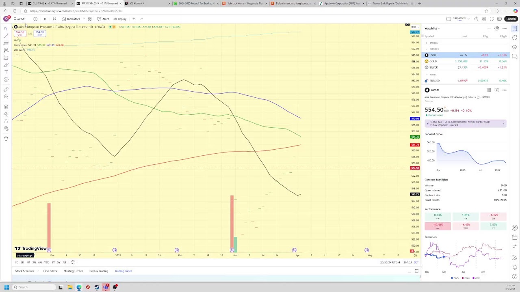The image size is (520, 292).
Task: Open the Watchlist name dropdown
Action: coord(432,28)
